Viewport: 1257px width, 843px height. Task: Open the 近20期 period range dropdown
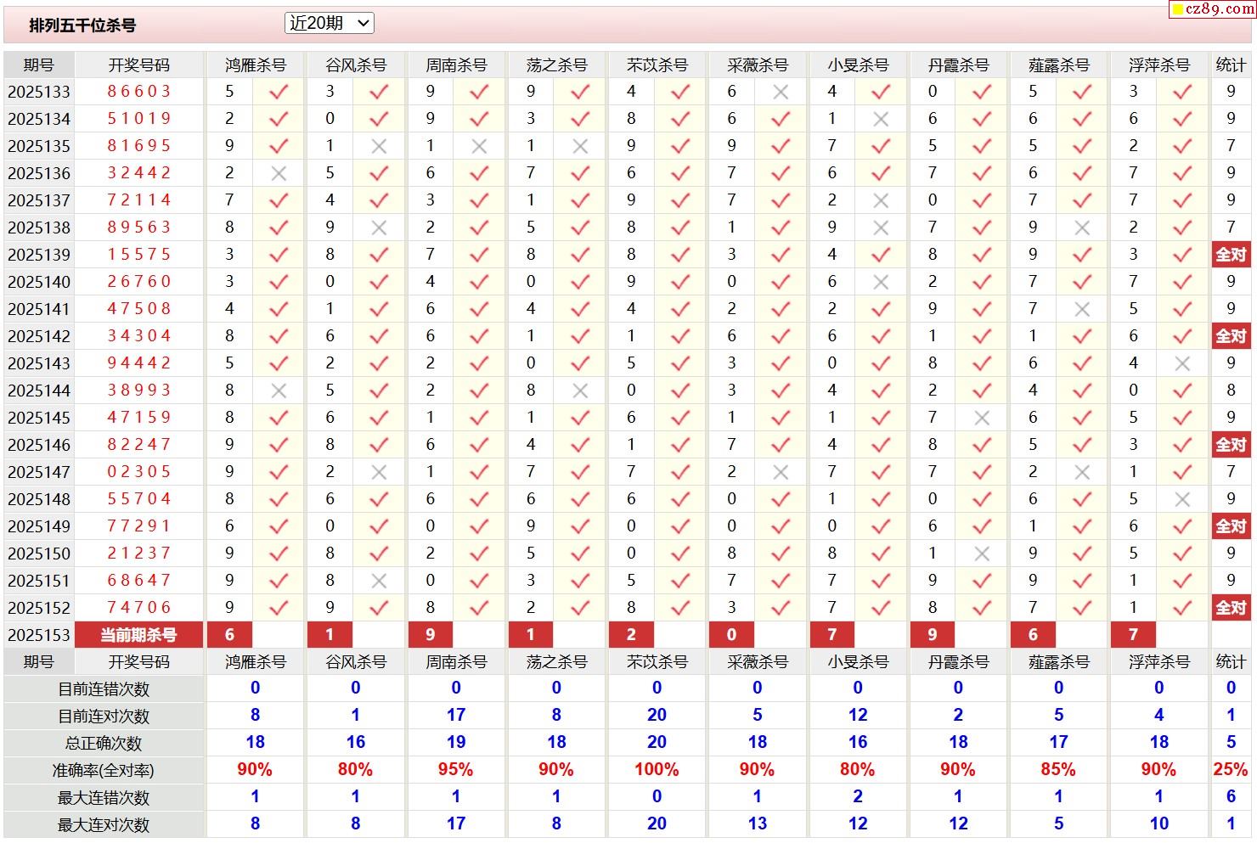(x=330, y=24)
